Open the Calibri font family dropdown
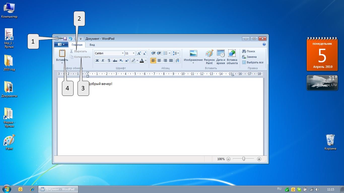The image size is (344, 193). 123,53
